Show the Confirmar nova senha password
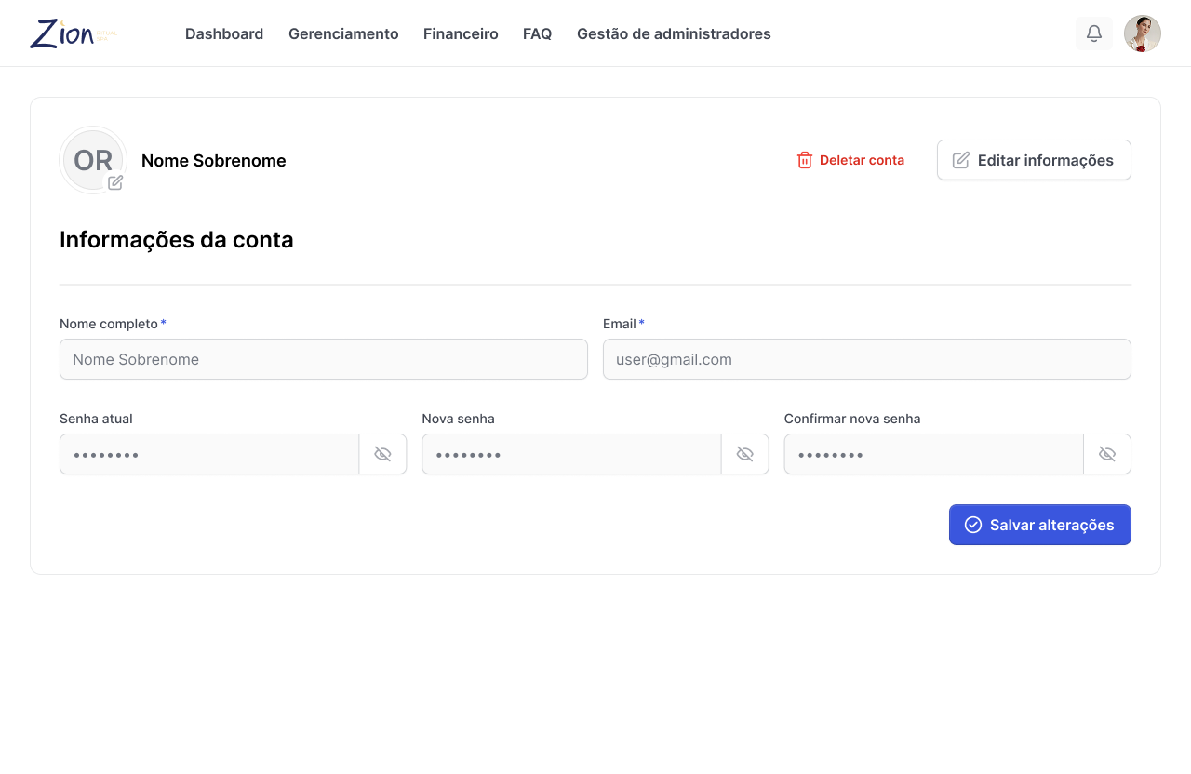This screenshot has width=1191, height=774. pos(1106,454)
